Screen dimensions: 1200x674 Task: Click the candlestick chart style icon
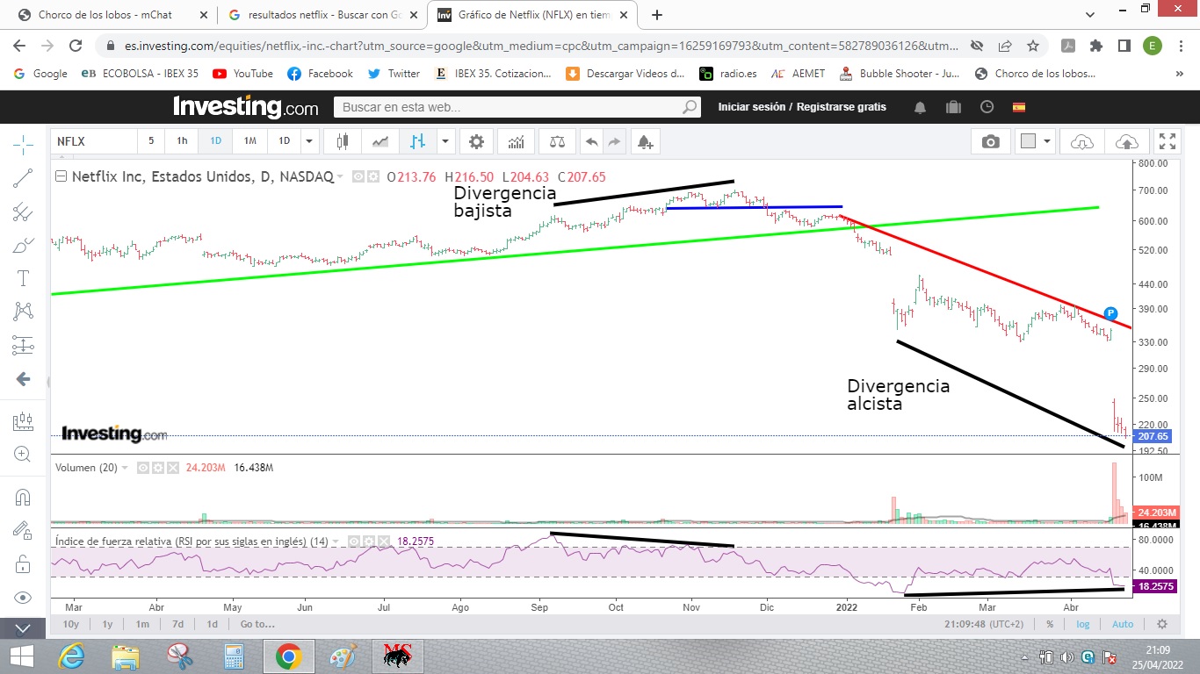click(342, 140)
